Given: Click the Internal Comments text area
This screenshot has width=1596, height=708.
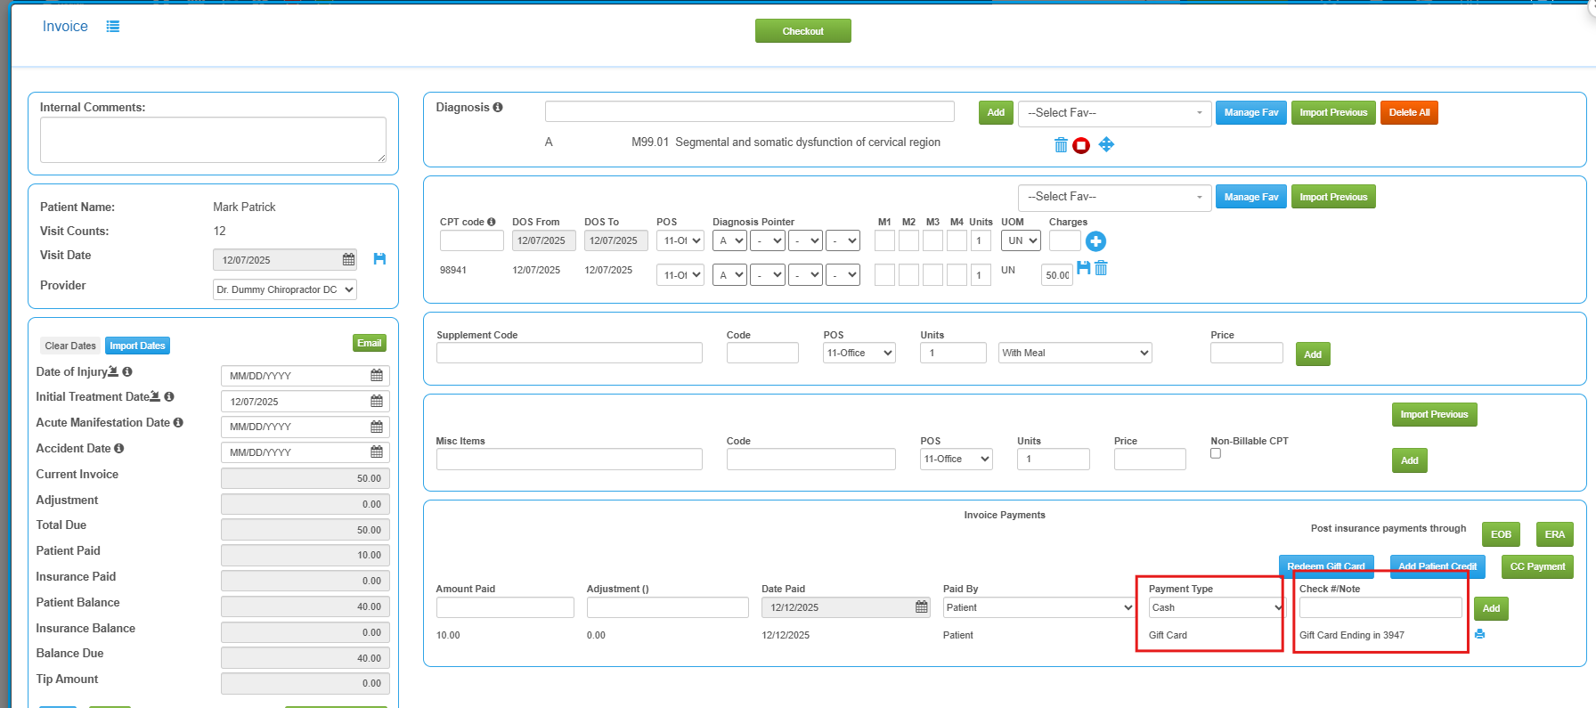Looking at the screenshot, I should pyautogui.click(x=213, y=140).
